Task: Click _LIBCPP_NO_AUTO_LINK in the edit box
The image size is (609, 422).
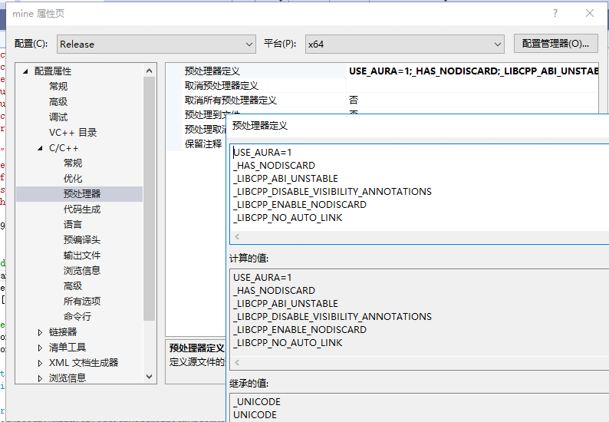Action: 288,218
